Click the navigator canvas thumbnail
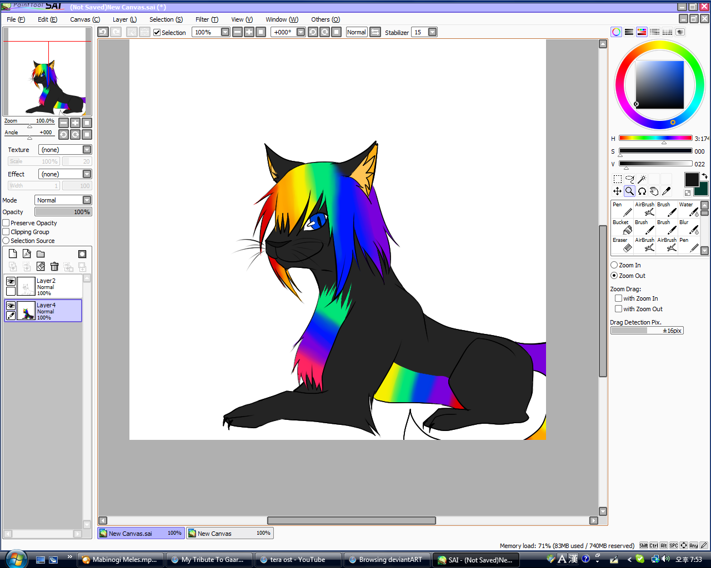 click(47, 71)
